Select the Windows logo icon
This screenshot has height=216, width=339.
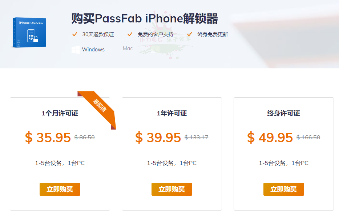pos(76,50)
